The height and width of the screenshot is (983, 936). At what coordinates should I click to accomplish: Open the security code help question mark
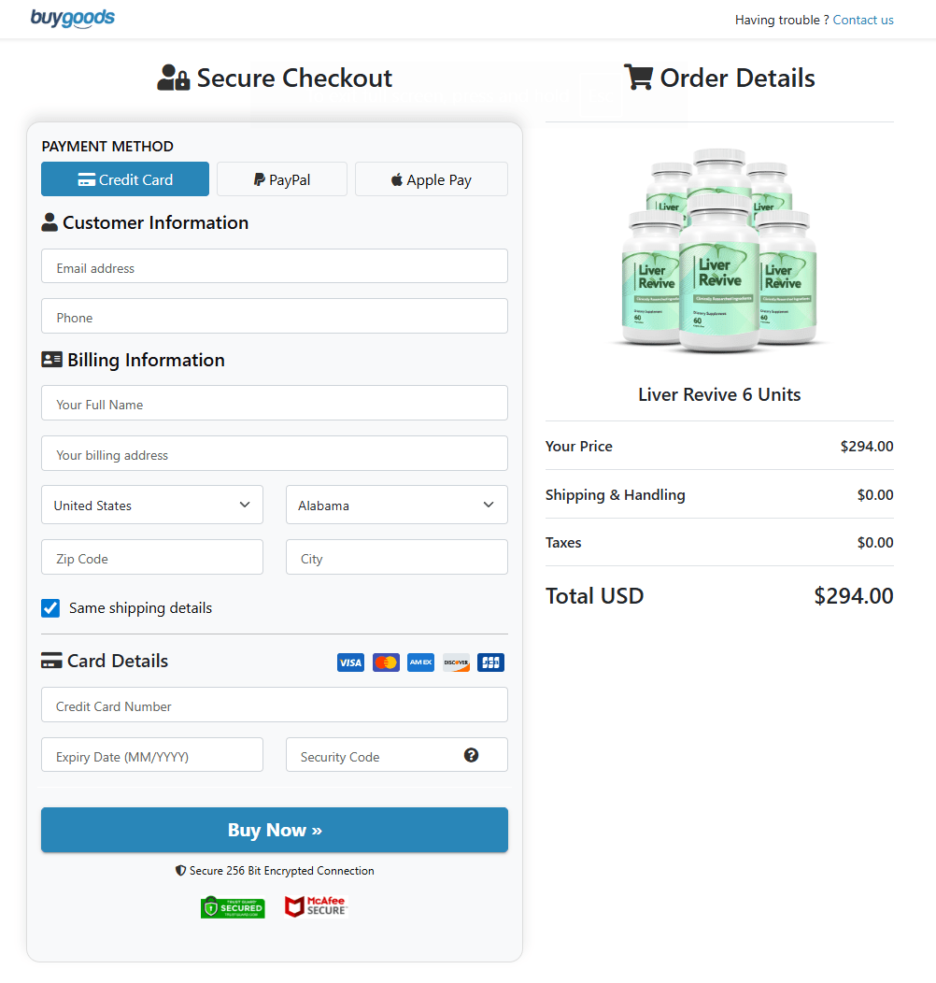(x=471, y=754)
